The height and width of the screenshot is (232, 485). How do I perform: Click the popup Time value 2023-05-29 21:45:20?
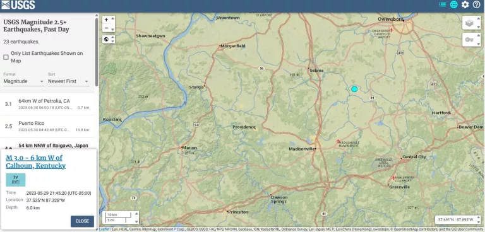(59, 193)
